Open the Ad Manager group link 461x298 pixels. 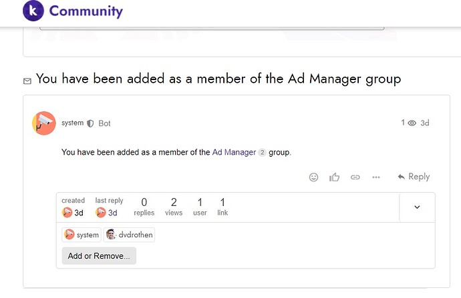[x=234, y=152]
